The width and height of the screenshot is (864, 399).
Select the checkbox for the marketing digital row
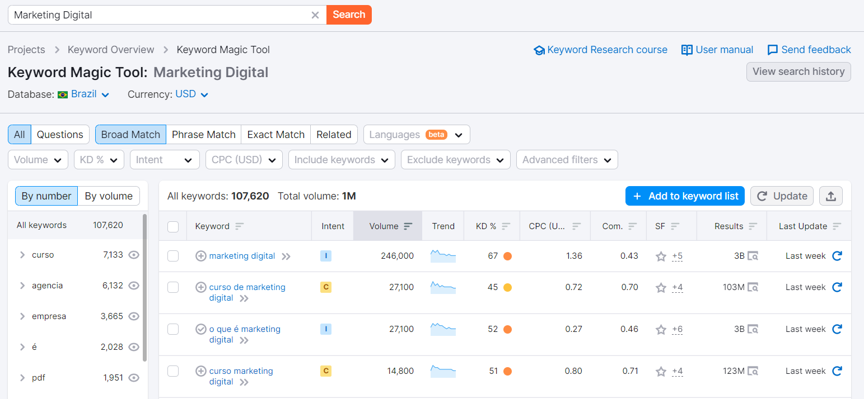[x=173, y=256]
